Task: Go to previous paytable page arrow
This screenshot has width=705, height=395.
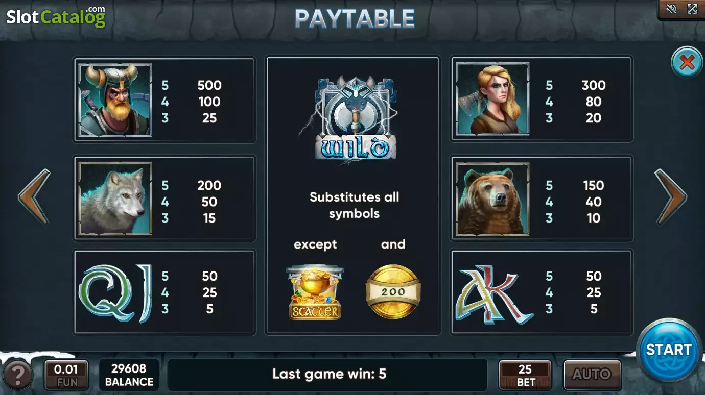Action: click(x=34, y=197)
